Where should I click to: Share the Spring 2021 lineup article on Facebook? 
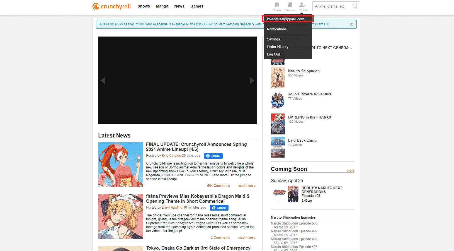tap(213, 156)
